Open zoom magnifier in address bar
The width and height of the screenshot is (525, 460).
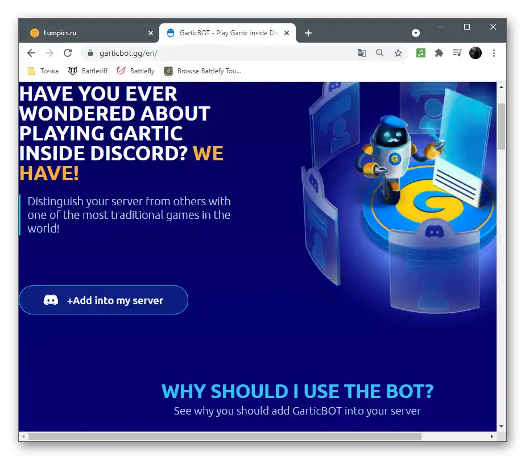[x=380, y=53]
